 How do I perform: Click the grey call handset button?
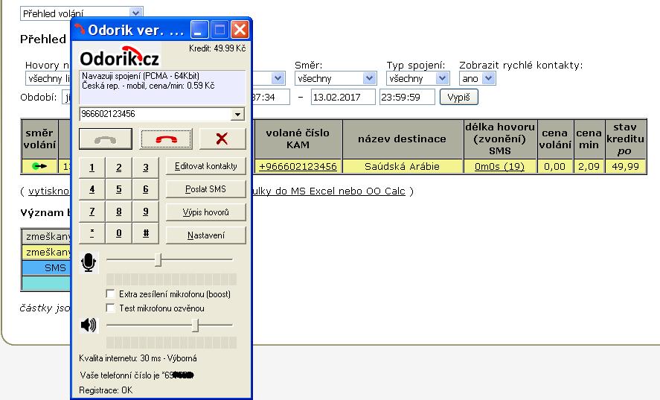(x=105, y=139)
